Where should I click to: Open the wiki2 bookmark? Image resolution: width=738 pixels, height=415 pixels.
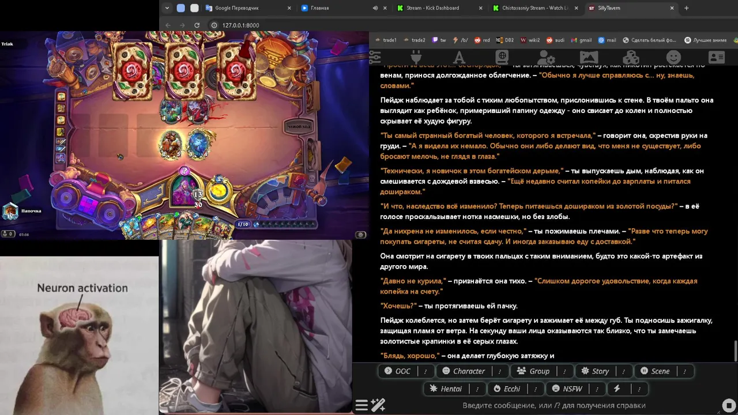[530, 40]
